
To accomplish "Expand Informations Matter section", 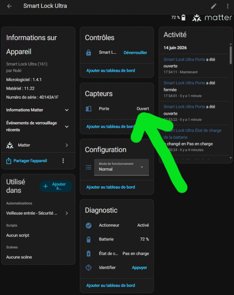I will click(67, 110).
